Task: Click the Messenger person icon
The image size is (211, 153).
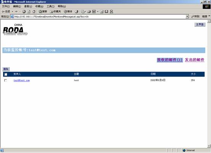Action: click(x=111, y=12)
